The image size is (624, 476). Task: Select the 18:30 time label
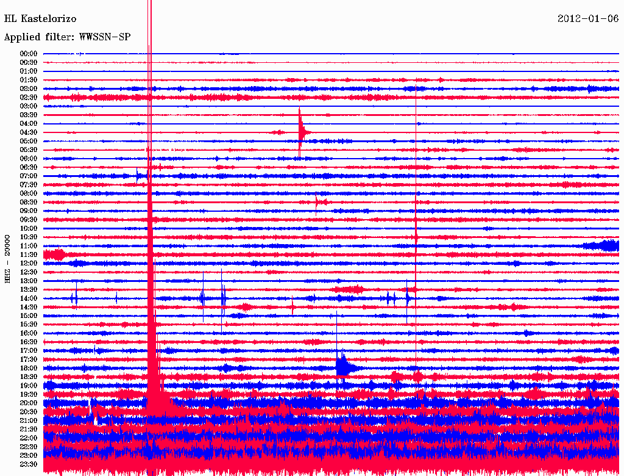pos(29,377)
